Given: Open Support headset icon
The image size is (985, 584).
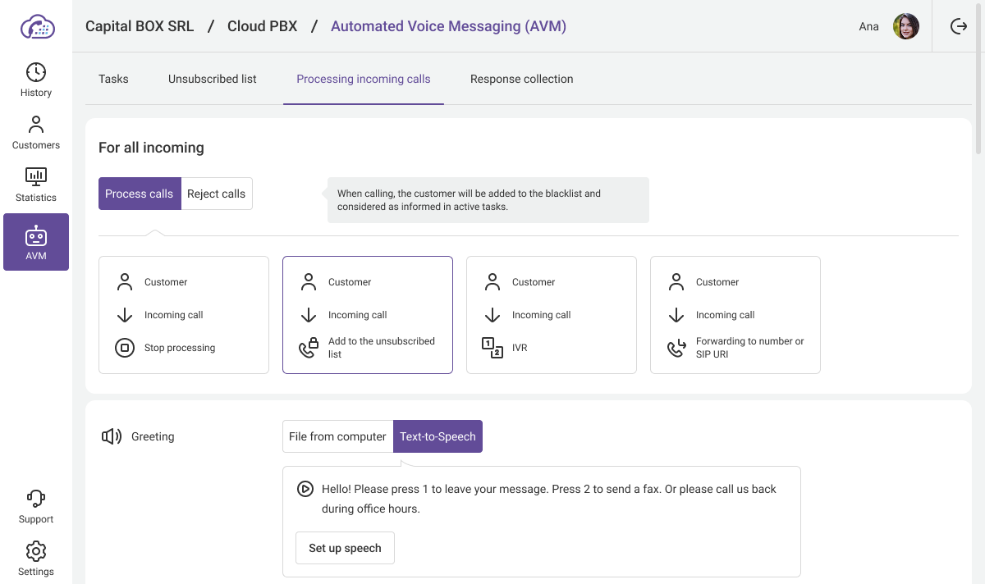Looking at the screenshot, I should 36,498.
